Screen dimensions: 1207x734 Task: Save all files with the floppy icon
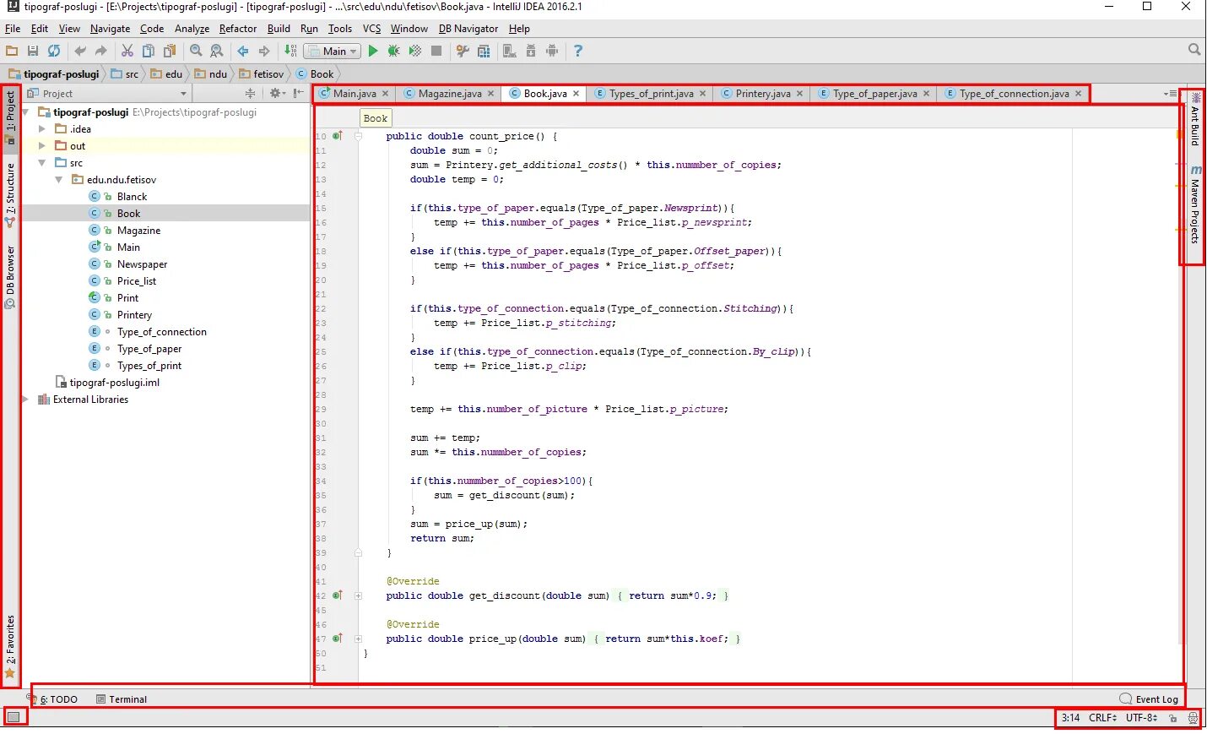(33, 52)
